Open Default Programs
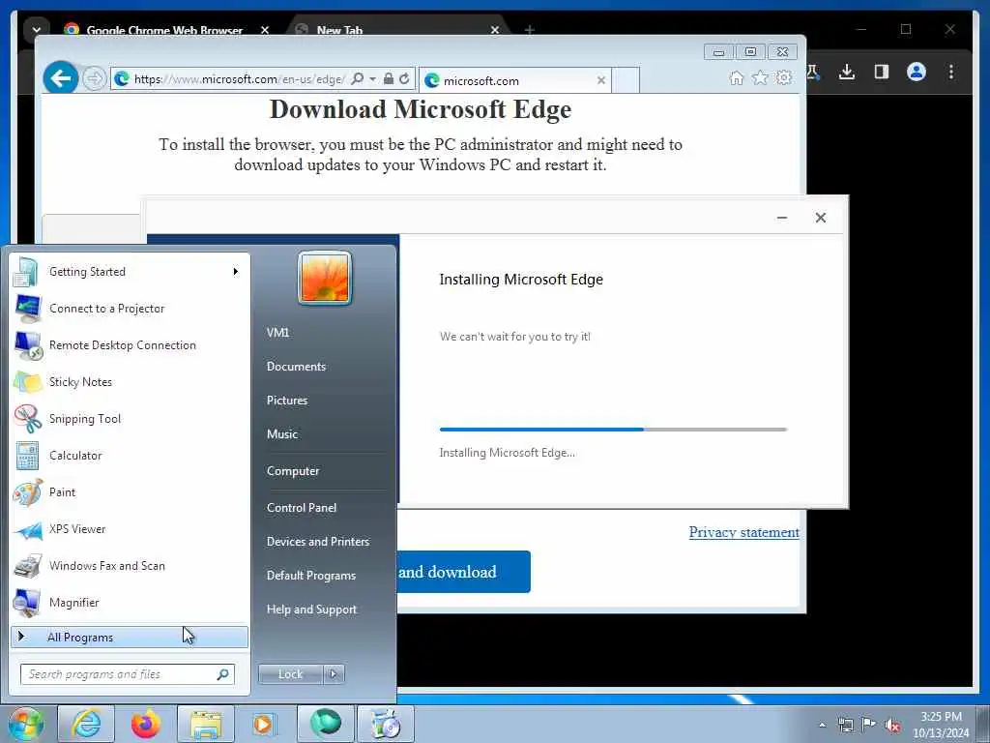 (x=311, y=576)
